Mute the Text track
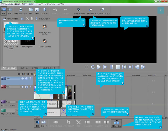Screen dimensions: 168x131 [27, 79]
